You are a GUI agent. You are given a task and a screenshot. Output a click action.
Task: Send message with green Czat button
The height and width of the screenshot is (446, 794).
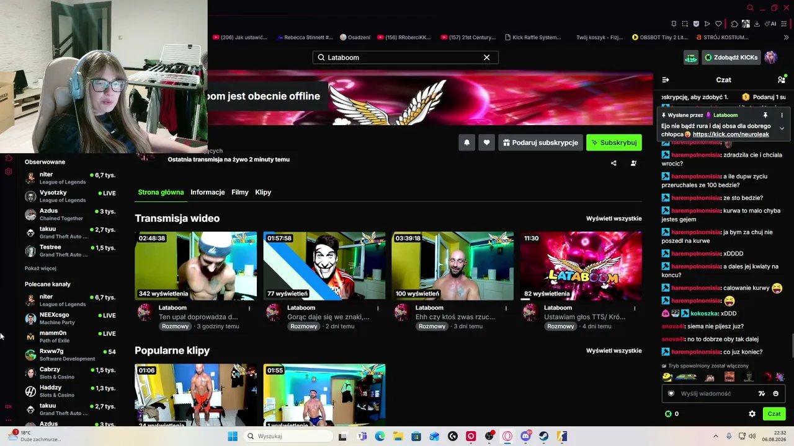tap(774, 414)
